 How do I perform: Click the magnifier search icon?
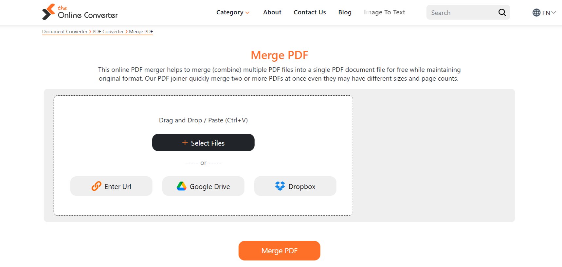point(502,12)
